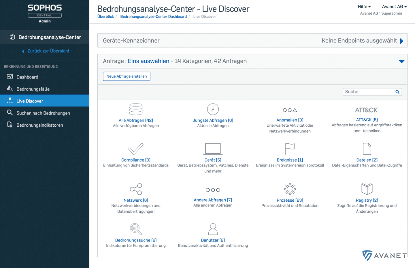The height and width of the screenshot is (268, 415).
Task: Open the ATT&CK [5] category link
Action: click(367, 120)
